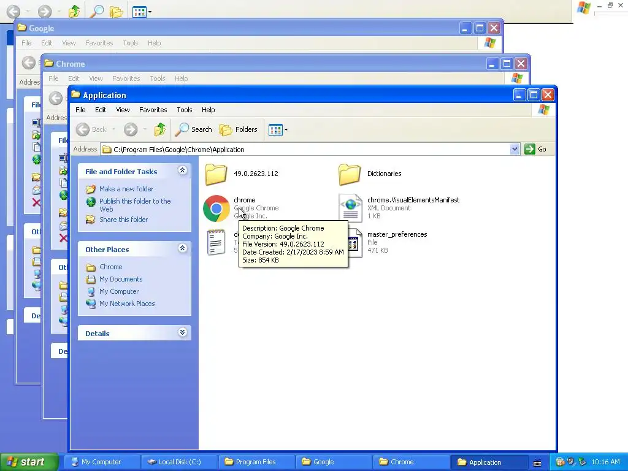Click the Start button

pos(29,462)
